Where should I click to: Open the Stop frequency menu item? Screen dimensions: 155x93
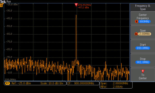(x=143, y=61)
